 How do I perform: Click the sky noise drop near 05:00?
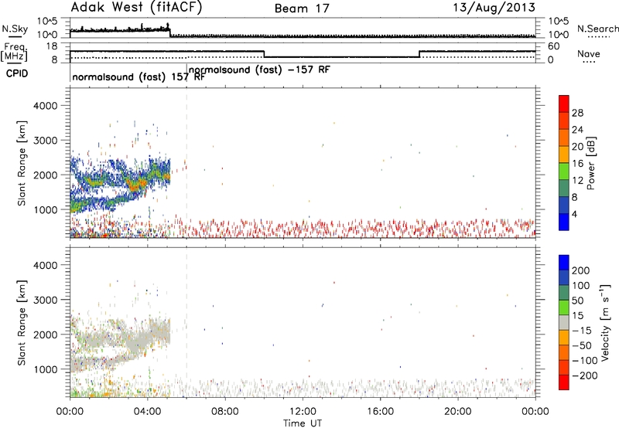(x=170, y=32)
